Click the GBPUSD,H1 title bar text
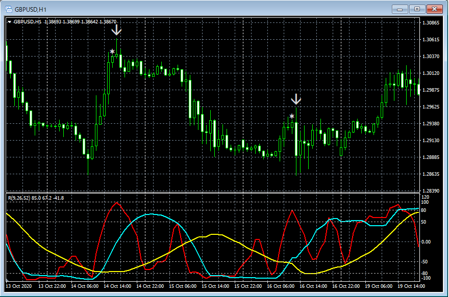The width and height of the screenshot is (449, 297). 31,10
